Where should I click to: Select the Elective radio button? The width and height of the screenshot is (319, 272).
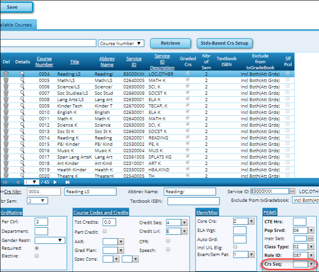pos(37,256)
